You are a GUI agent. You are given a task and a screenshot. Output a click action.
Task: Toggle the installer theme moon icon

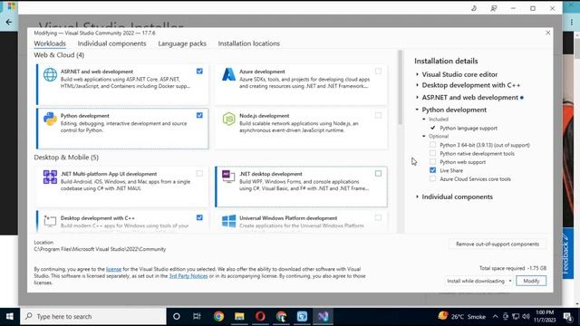[474, 8]
